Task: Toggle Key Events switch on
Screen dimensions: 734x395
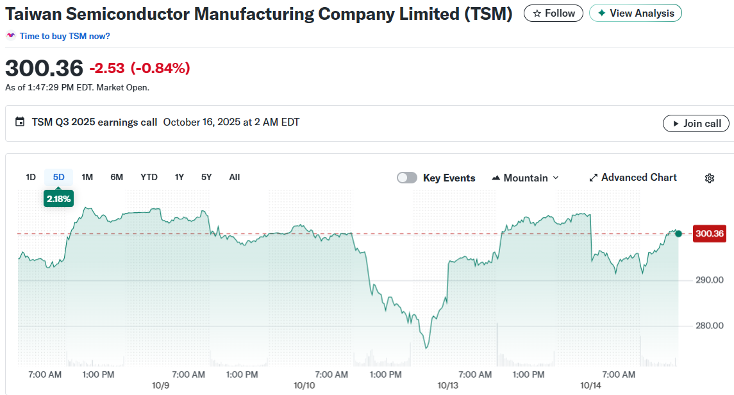Action: (x=407, y=178)
